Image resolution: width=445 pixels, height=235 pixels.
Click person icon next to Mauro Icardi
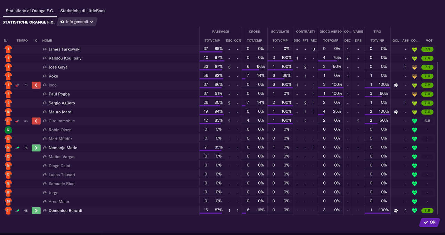pyautogui.click(x=45, y=112)
